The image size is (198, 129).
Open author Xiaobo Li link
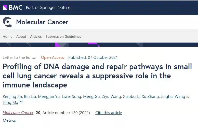coord(131,97)
